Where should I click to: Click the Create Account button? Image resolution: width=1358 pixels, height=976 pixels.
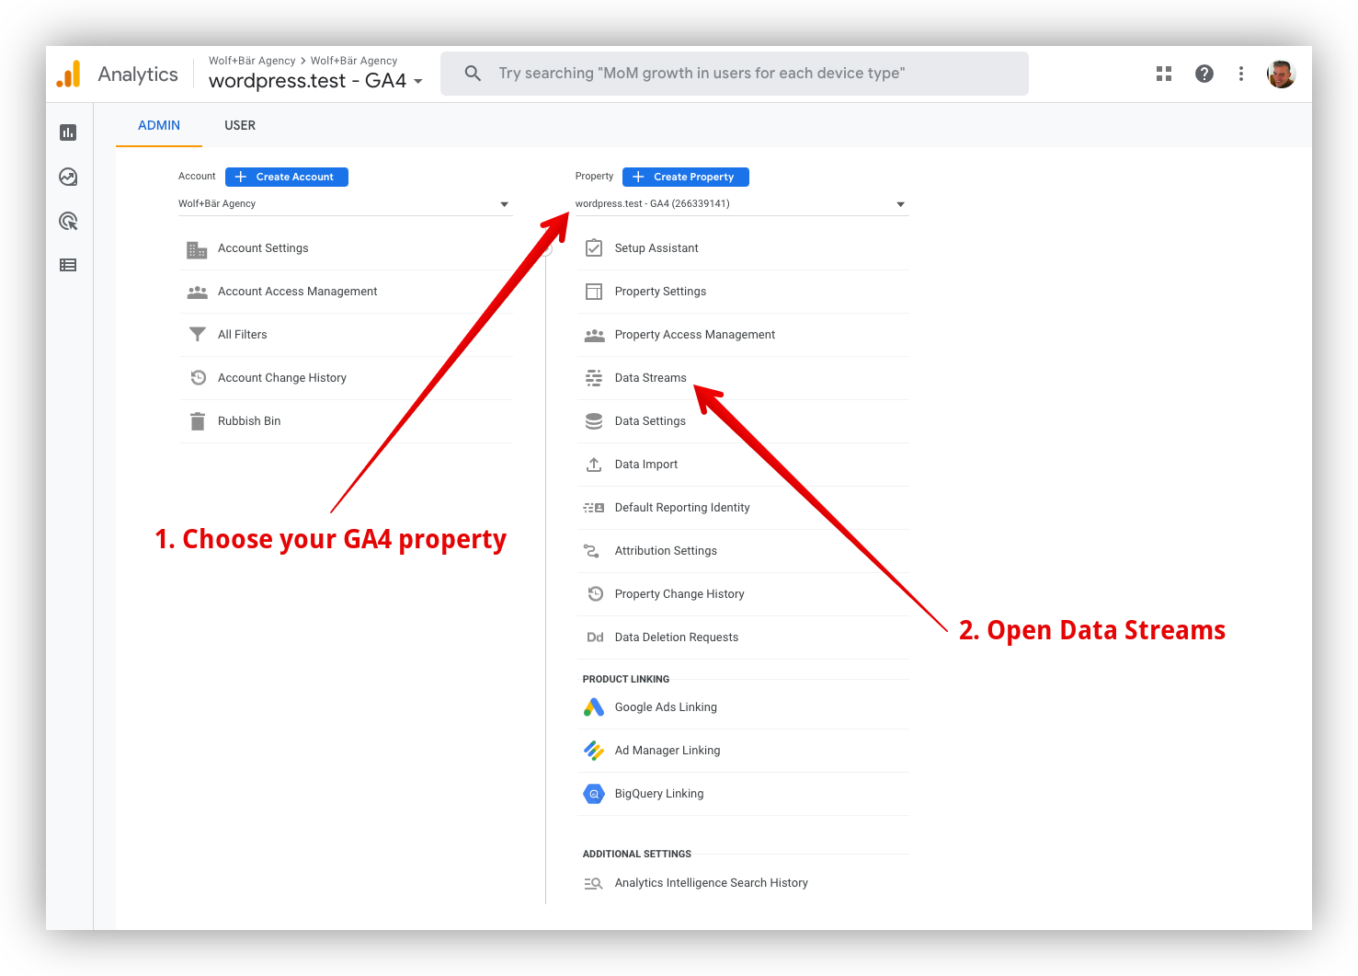click(287, 177)
